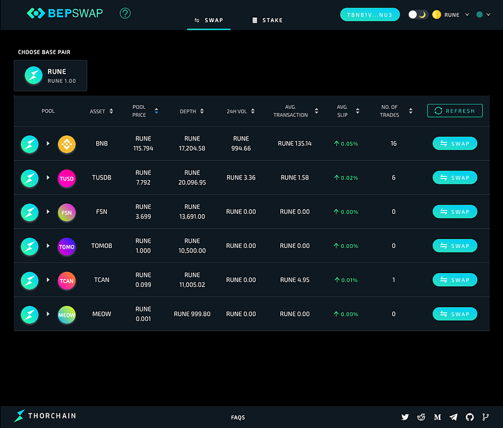This screenshot has height=428, width=503.
Task: Click the TUSDB asset name
Action: 102,177
